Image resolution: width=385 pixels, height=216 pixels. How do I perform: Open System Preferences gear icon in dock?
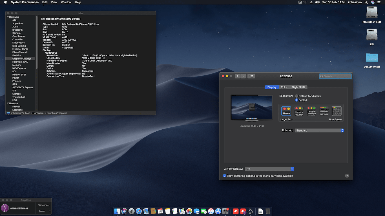coord(225,211)
